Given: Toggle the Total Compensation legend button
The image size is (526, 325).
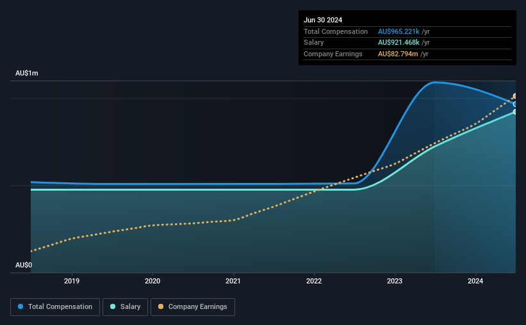Looking at the screenshot, I should [x=55, y=307].
